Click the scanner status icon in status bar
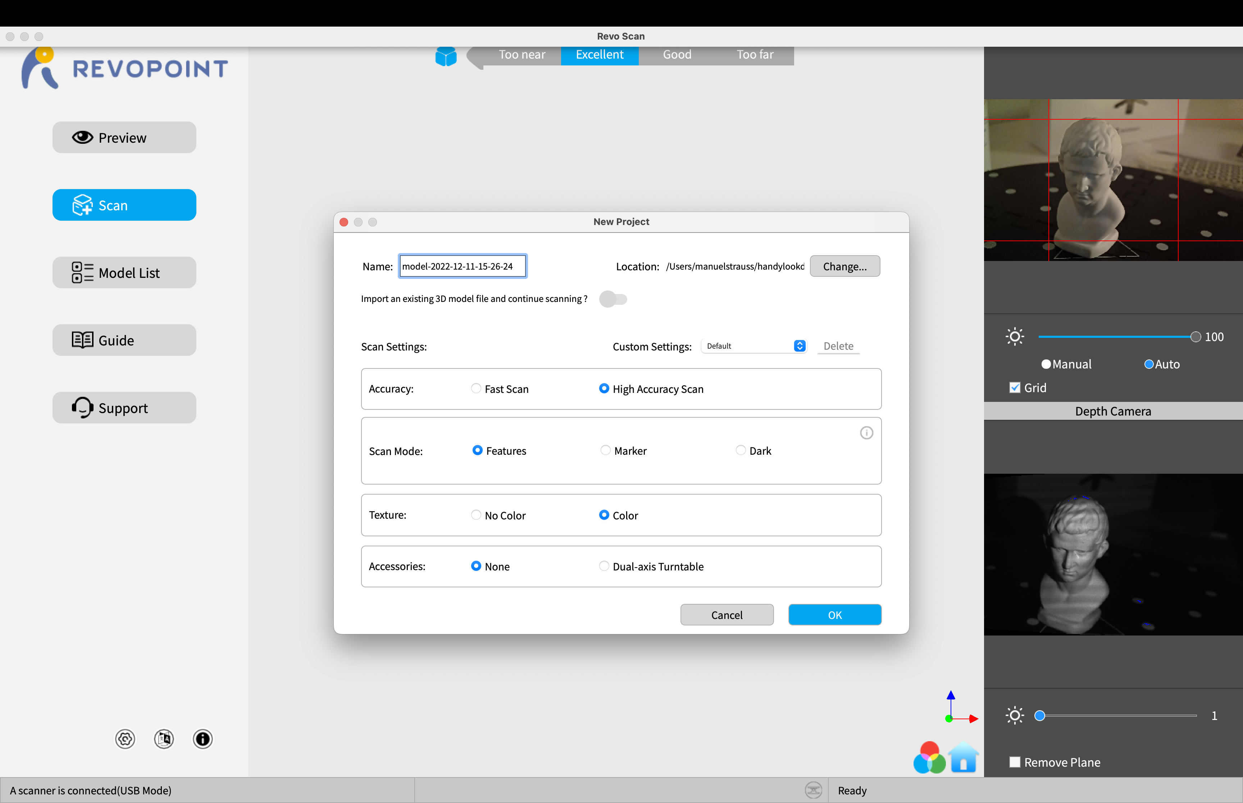This screenshot has height=803, width=1243. [x=813, y=790]
